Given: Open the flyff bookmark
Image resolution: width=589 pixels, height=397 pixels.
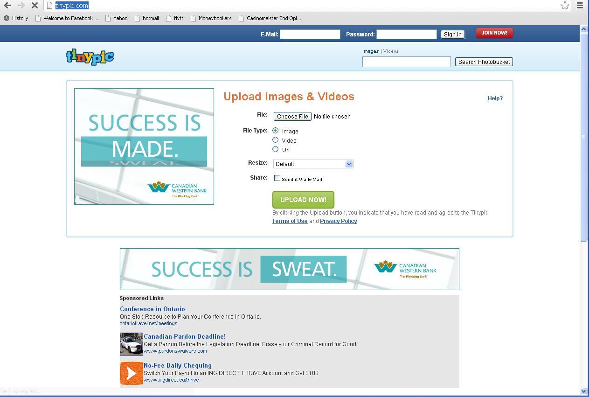Looking at the screenshot, I should coord(175,18).
